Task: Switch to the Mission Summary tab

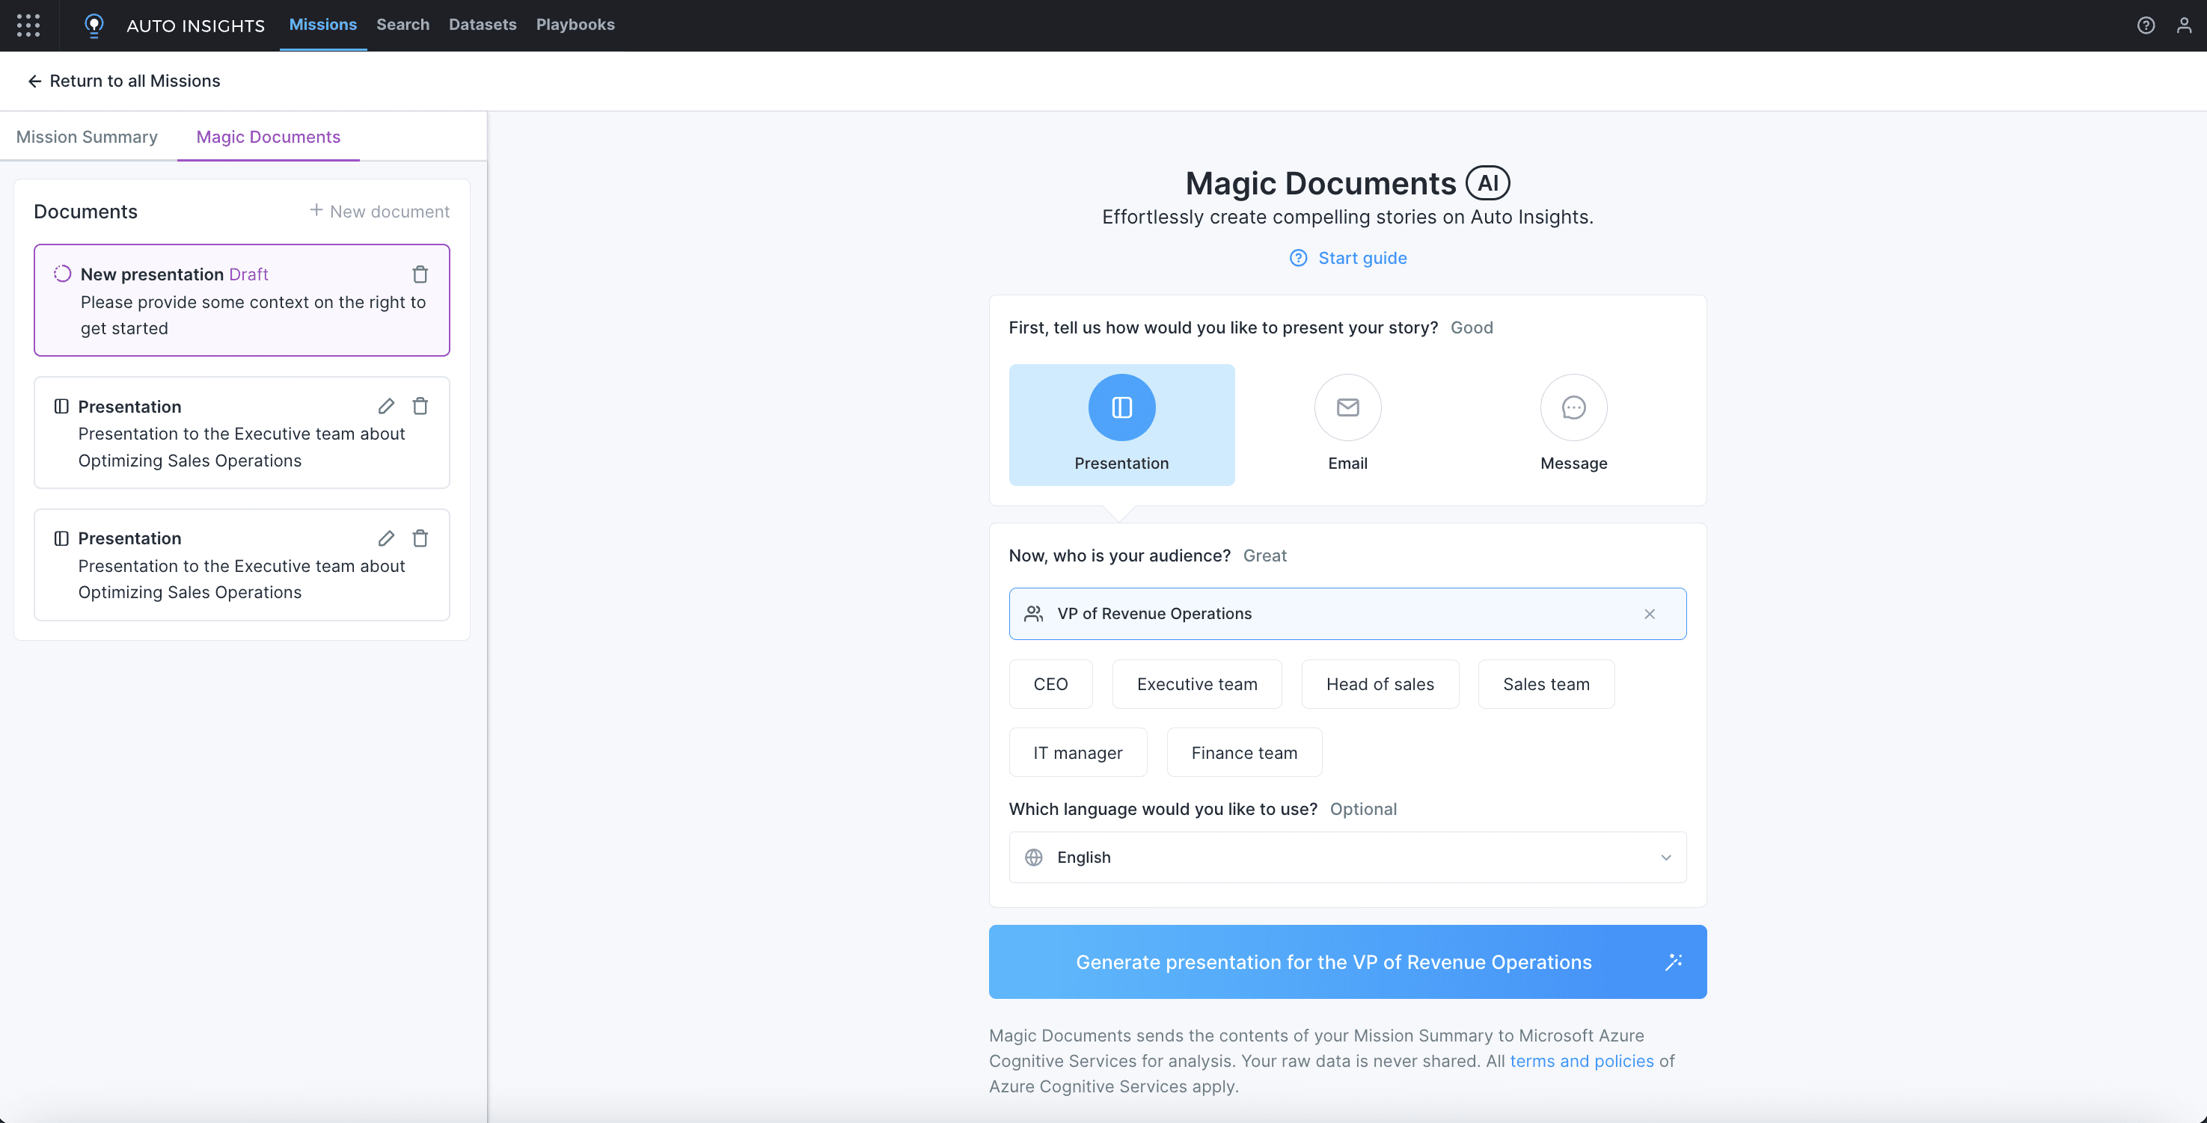Action: pyautogui.click(x=87, y=137)
